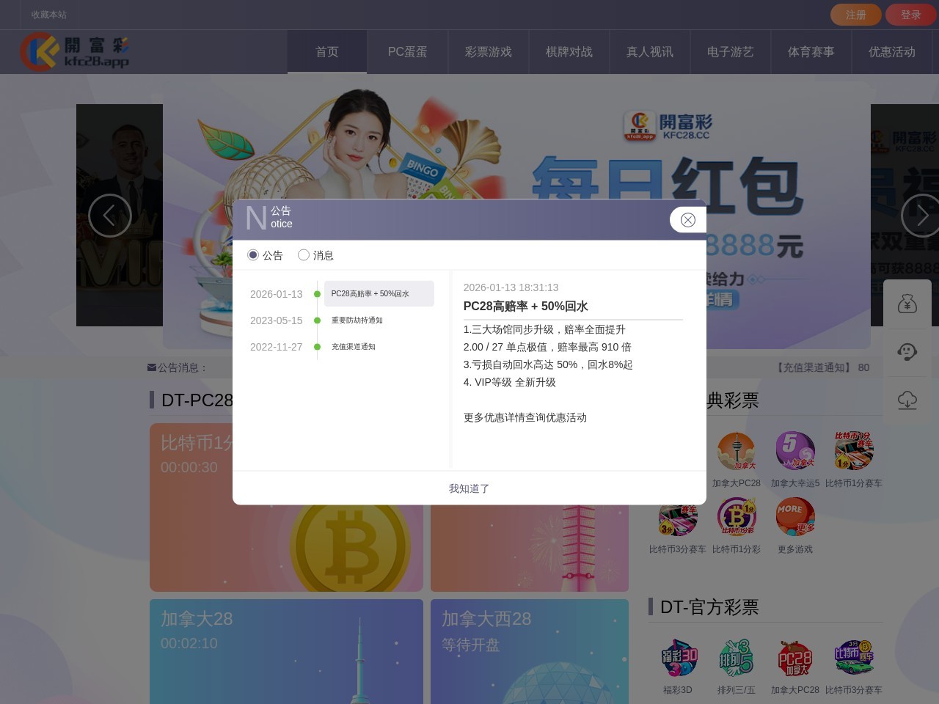939x704 pixels.
Task: Open the 真人视讯 navigation tab
Action: pyautogui.click(x=650, y=51)
